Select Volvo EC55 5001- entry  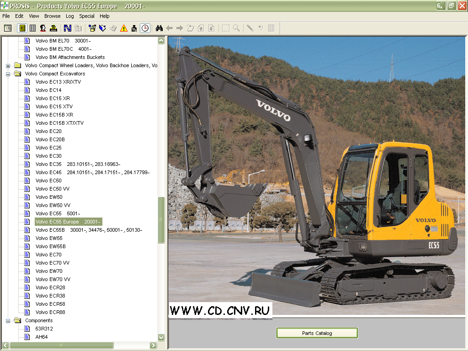pyautogui.click(x=58, y=214)
